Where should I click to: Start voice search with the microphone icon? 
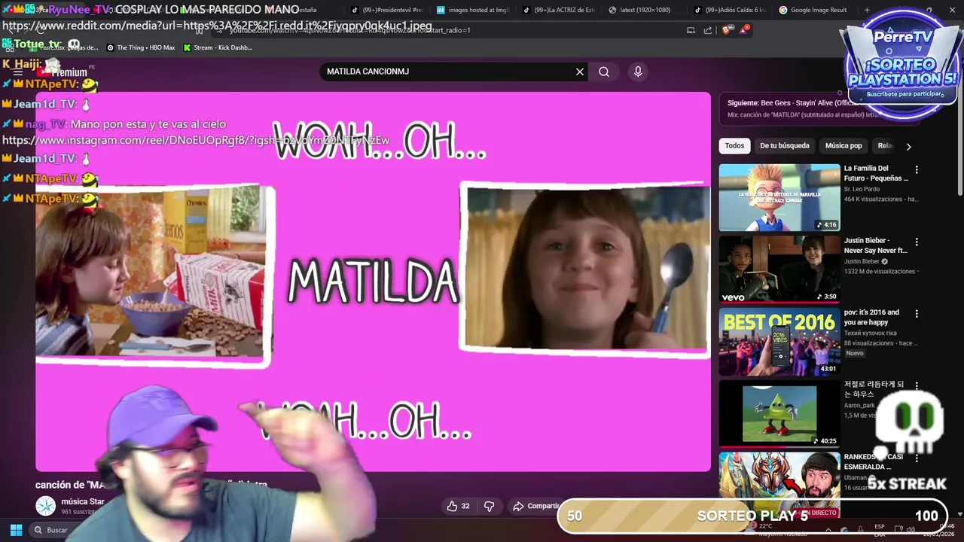click(638, 72)
